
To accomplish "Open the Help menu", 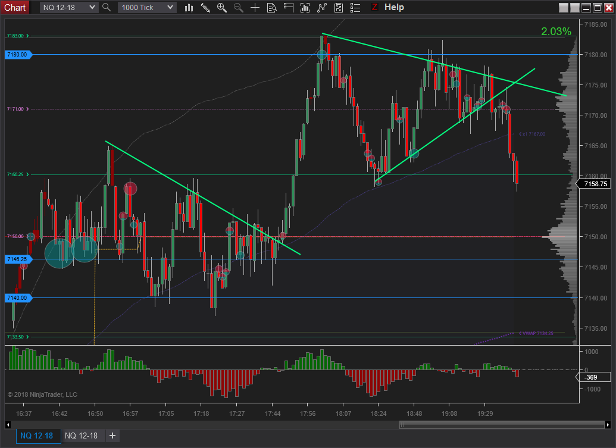I will [394, 7].
